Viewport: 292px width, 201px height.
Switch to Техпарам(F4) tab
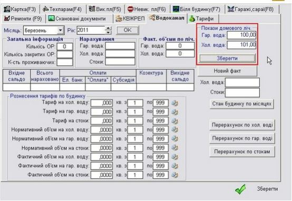click(x=62, y=9)
